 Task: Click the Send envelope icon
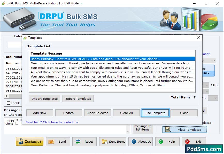(51, 142)
